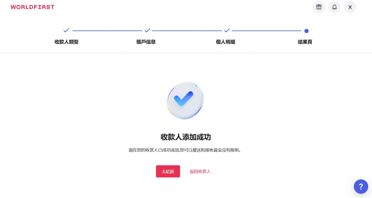372x198 pixels.
Task: Open the blue help question-mark bubble
Action: [x=361, y=187]
